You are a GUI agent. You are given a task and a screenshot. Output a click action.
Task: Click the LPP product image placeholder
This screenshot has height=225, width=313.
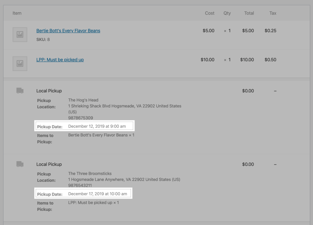point(20,64)
